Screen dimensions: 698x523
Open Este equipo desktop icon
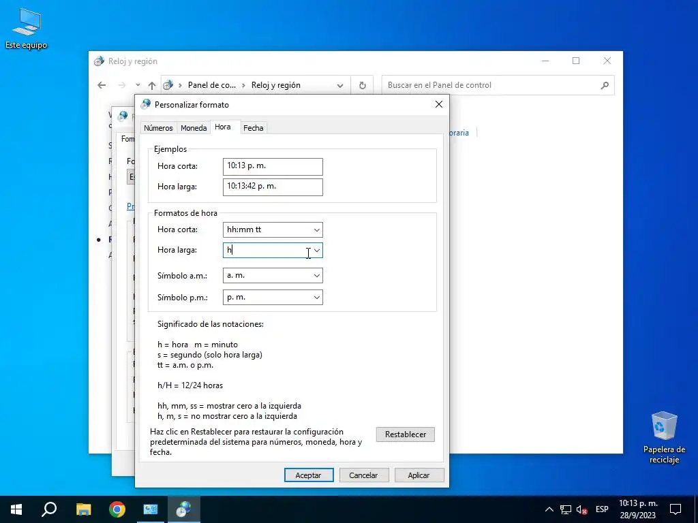coord(27,29)
